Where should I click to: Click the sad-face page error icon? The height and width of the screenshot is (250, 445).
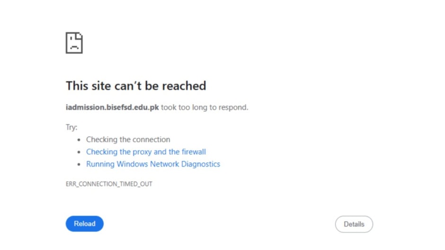point(74,43)
